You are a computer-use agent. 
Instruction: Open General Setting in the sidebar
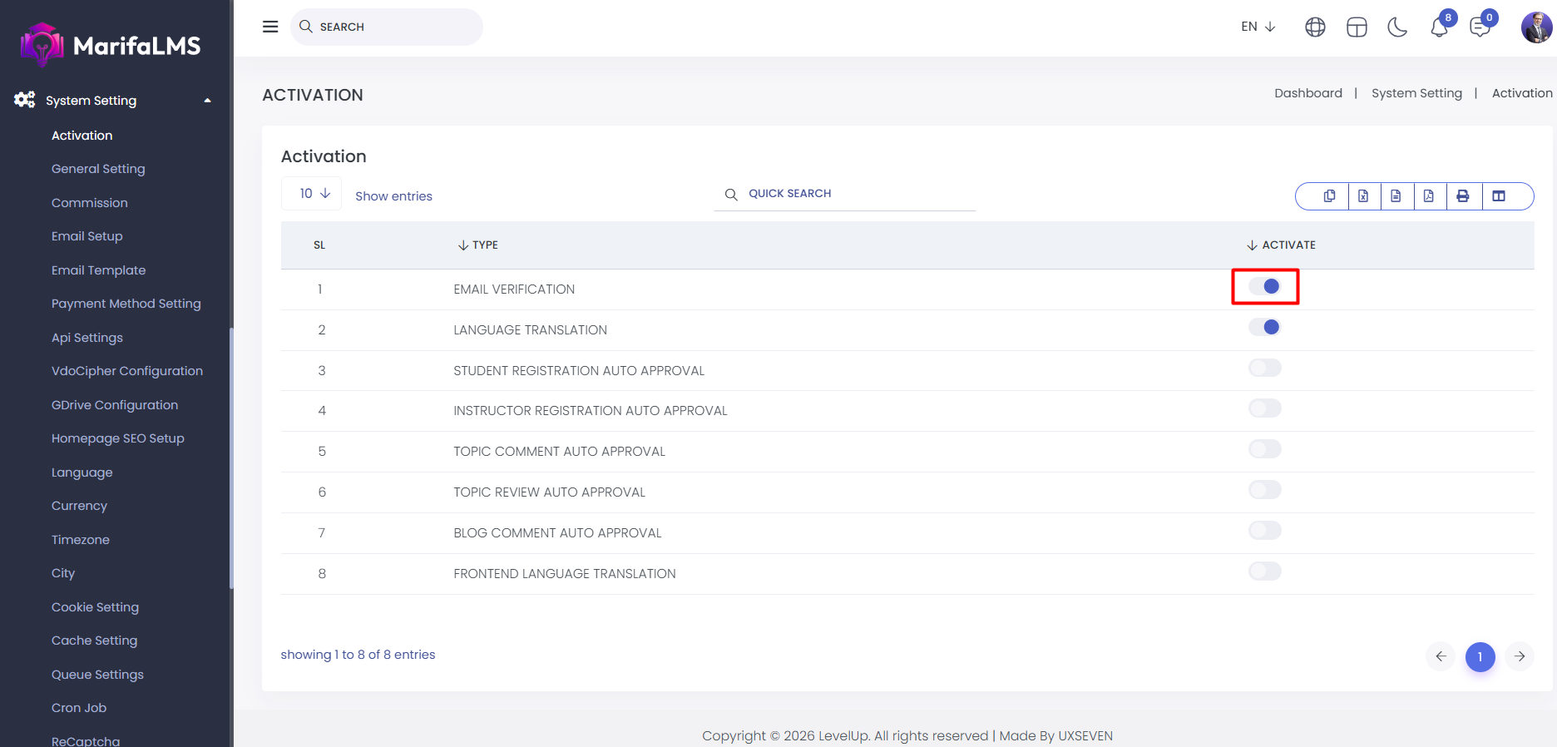point(98,169)
